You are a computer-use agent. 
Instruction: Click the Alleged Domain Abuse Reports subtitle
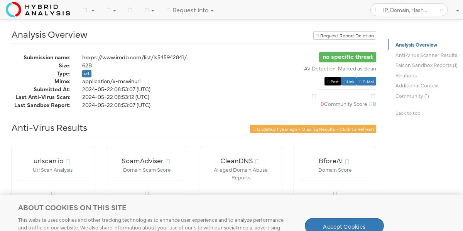tap(241, 174)
